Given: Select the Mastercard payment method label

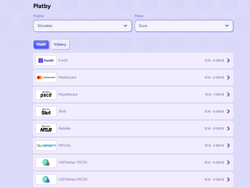Looking at the screenshot, I should 67,77.
